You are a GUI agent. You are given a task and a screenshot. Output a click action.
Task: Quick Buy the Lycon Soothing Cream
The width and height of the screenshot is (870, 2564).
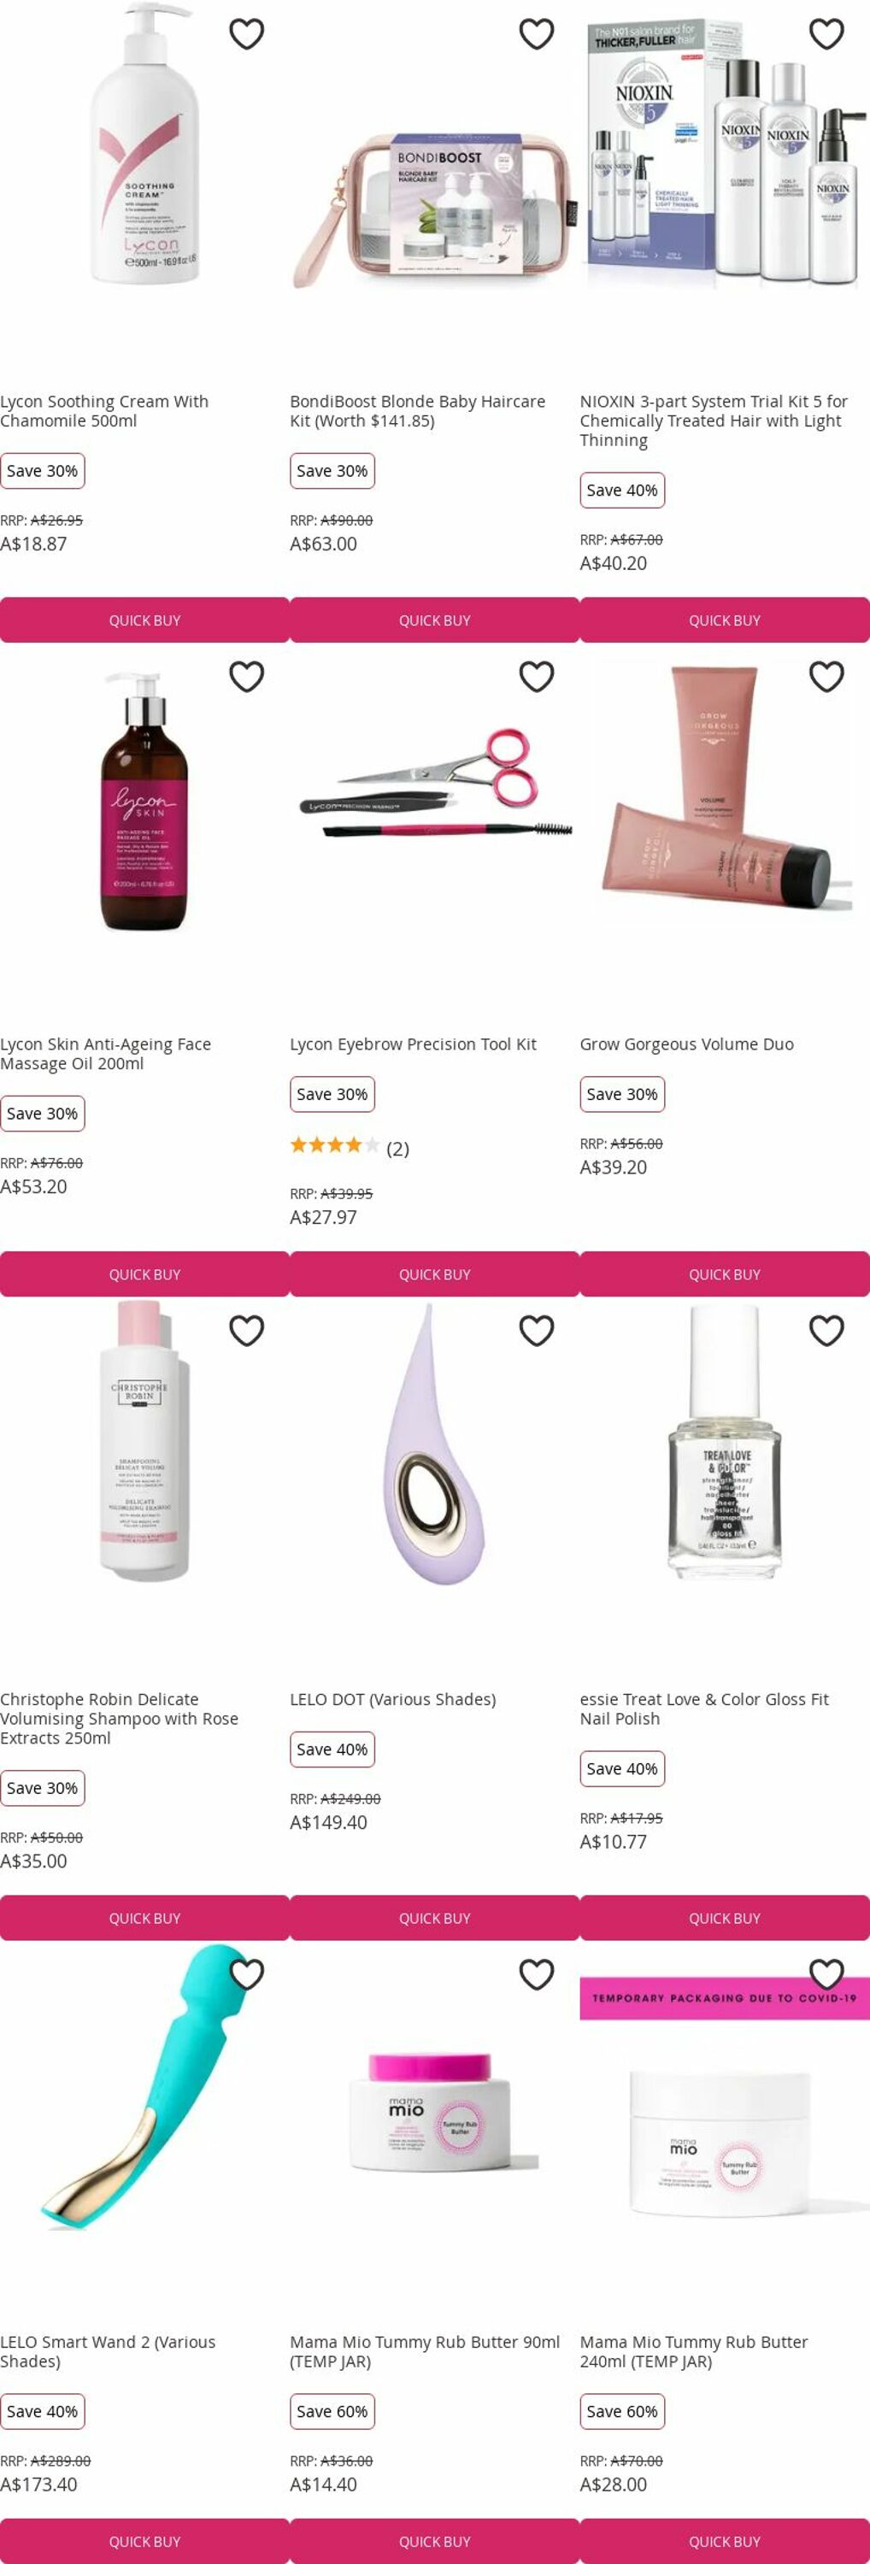click(x=144, y=620)
